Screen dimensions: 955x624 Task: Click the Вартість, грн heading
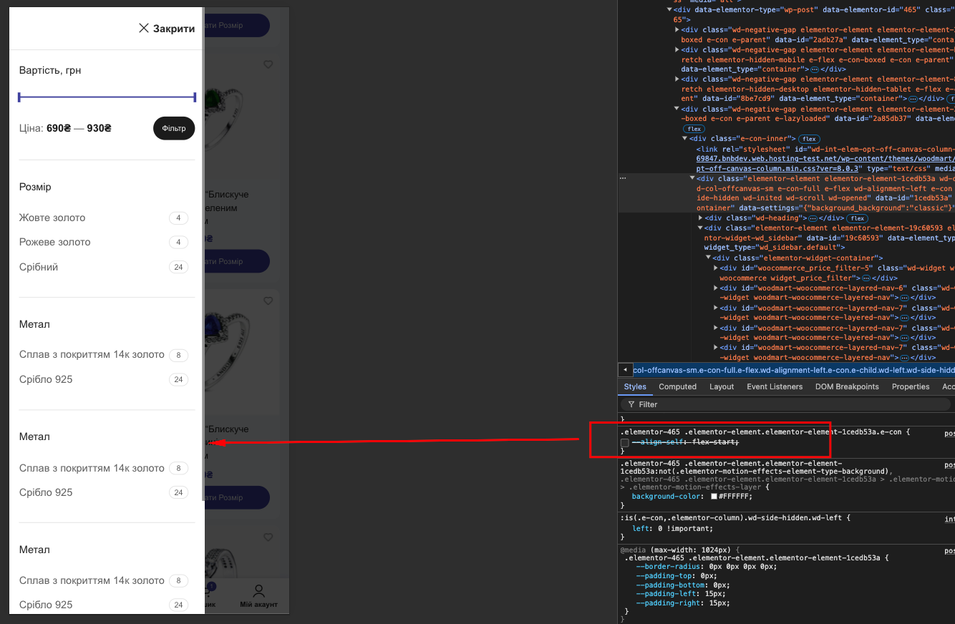coord(50,70)
